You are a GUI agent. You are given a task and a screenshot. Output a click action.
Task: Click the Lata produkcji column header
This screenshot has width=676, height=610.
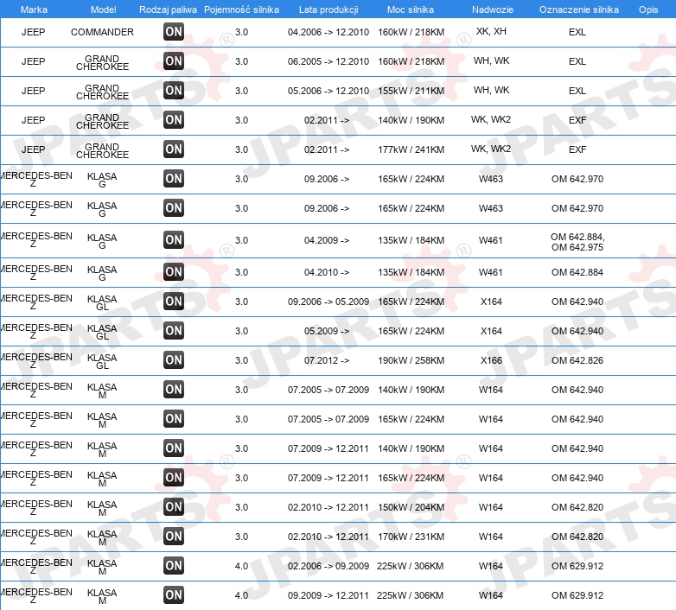(328, 10)
